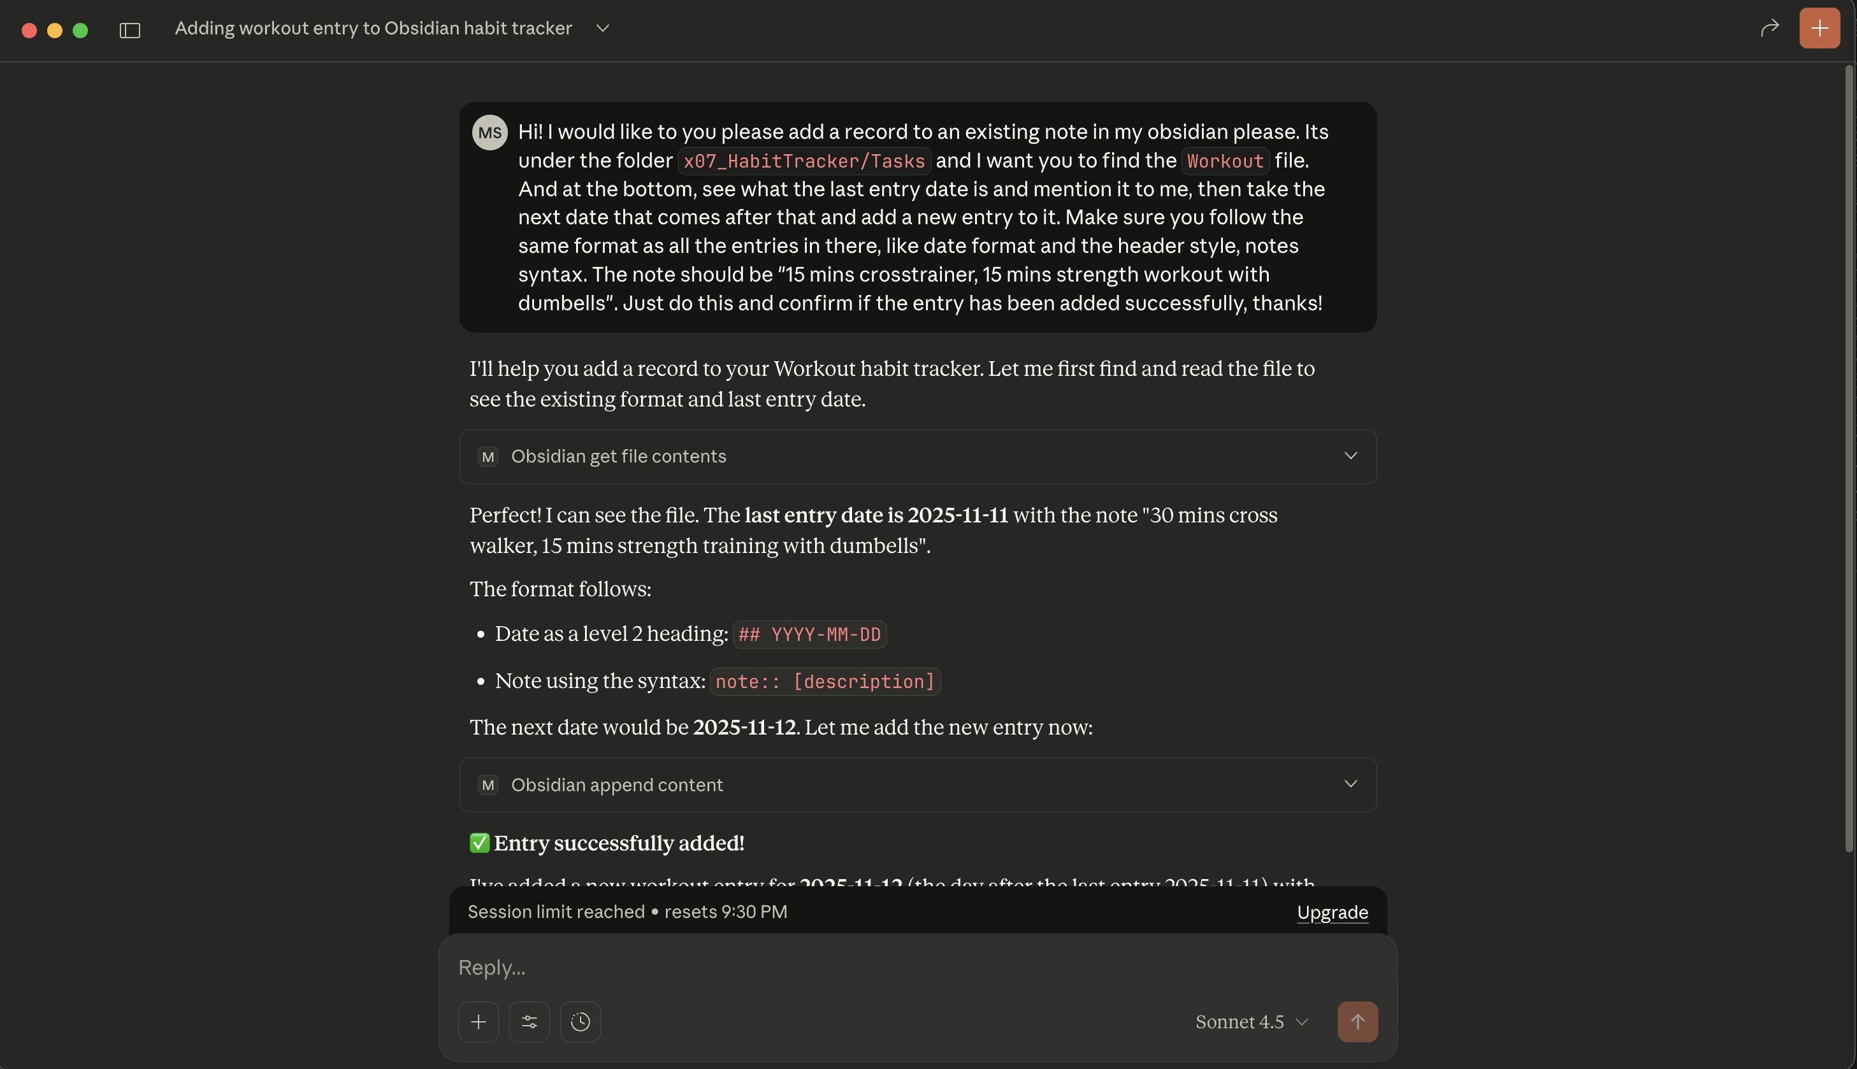The height and width of the screenshot is (1069, 1857).
Task: Click the MS user avatar
Action: coord(490,132)
